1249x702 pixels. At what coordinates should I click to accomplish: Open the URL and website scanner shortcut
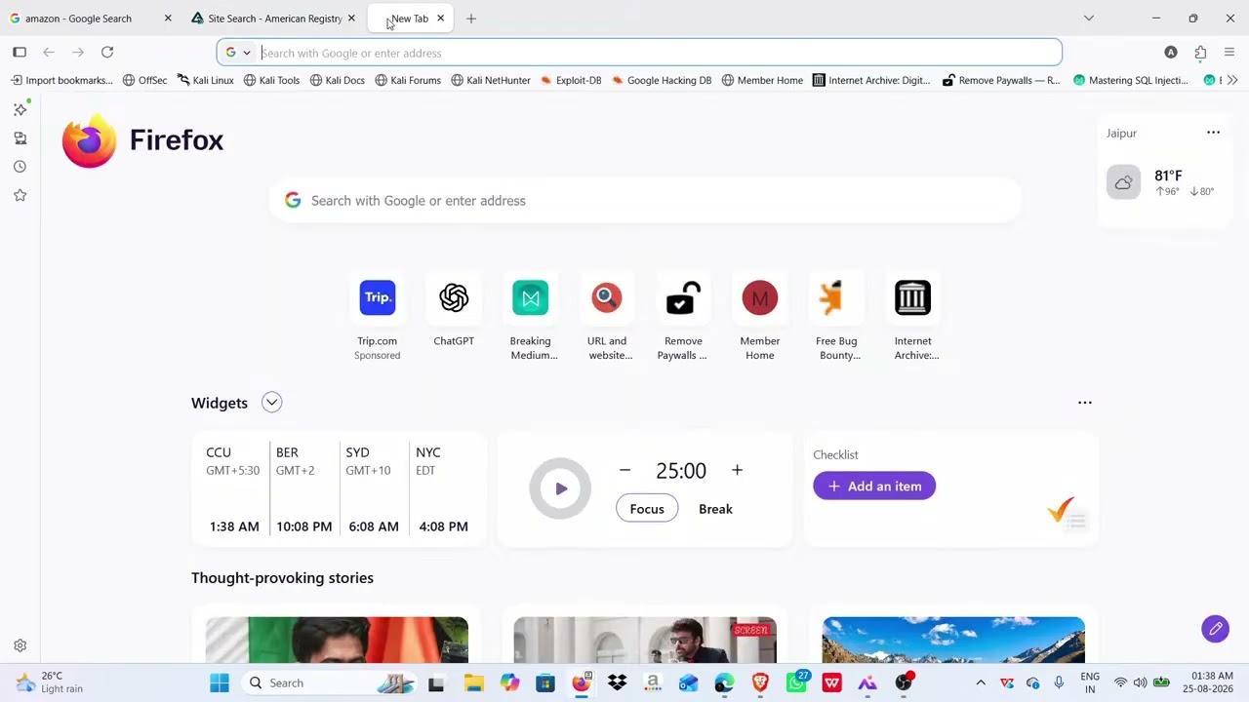pyautogui.click(x=607, y=316)
